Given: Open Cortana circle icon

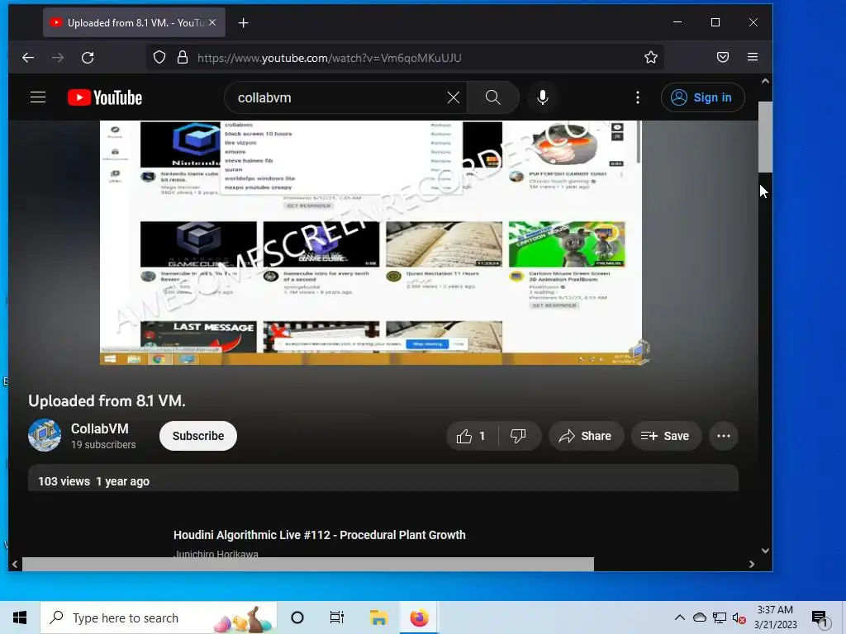Looking at the screenshot, I should click(x=297, y=617).
